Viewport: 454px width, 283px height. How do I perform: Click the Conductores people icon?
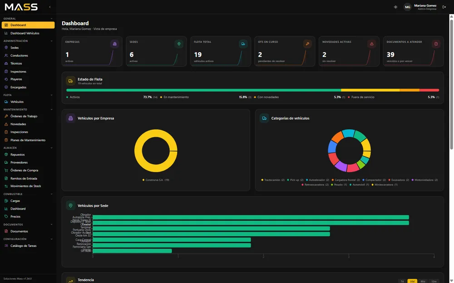pyautogui.click(x=6, y=55)
